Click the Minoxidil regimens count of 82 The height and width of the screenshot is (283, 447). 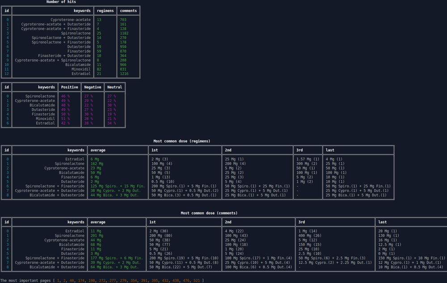[99, 69]
